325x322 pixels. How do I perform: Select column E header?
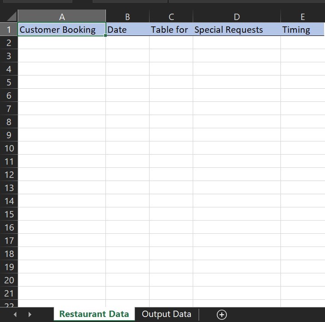tap(303, 16)
